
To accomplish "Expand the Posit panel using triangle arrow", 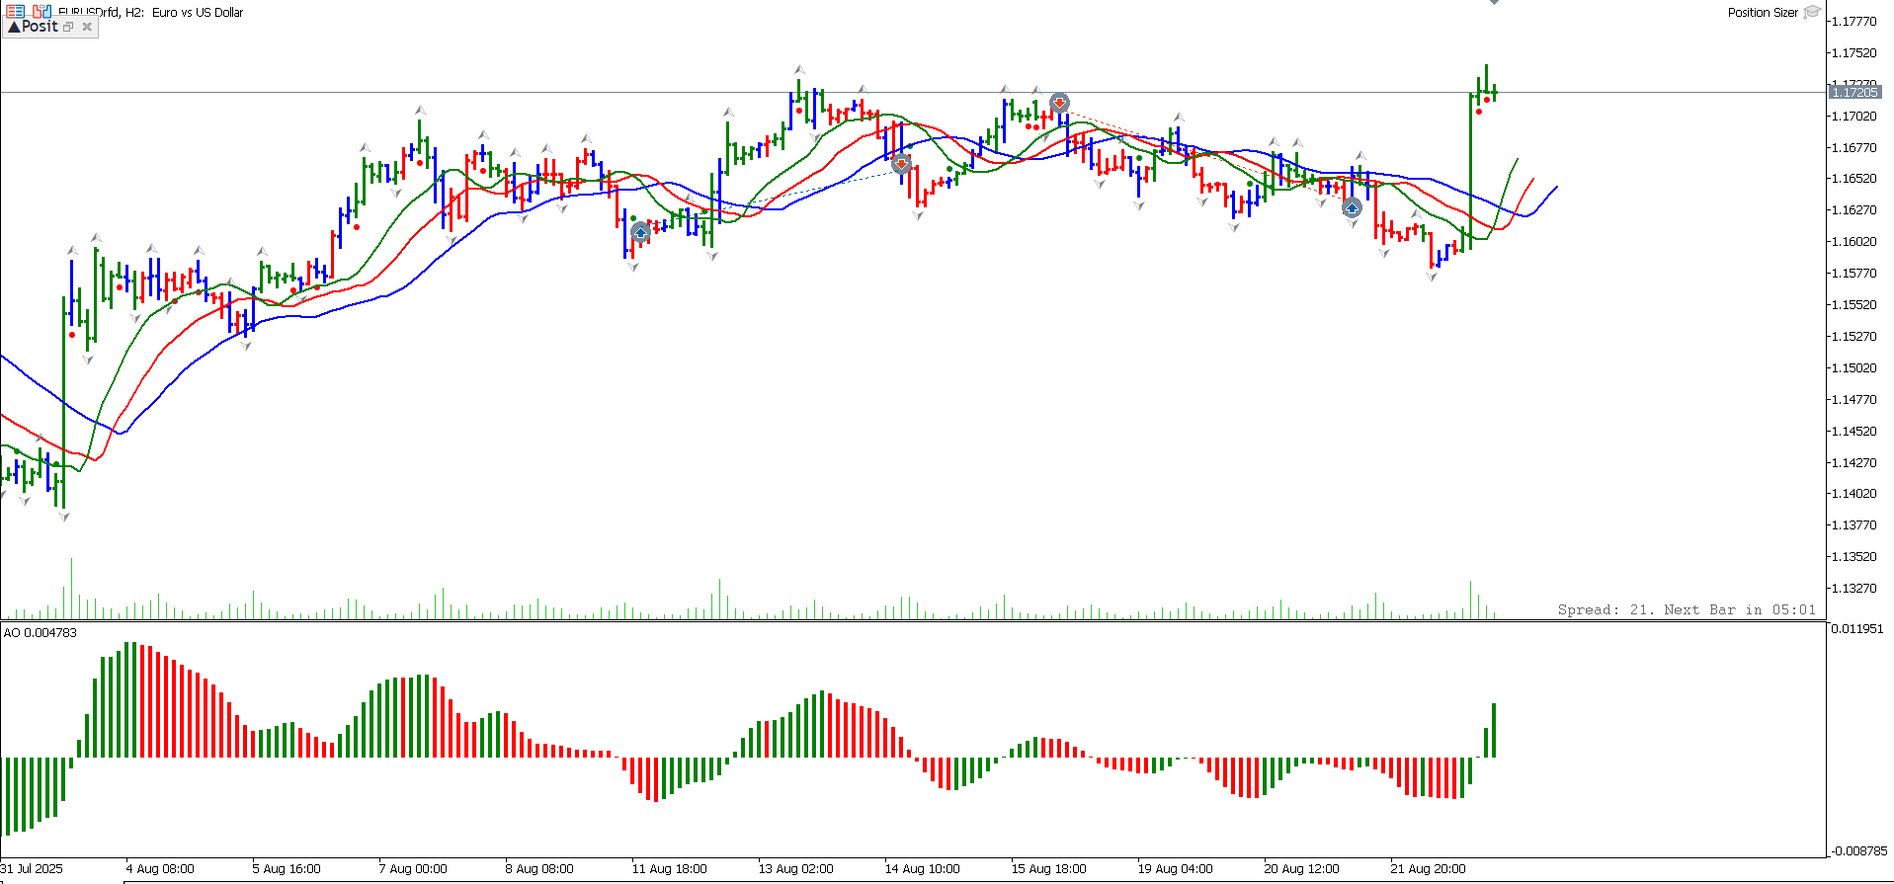I will [x=14, y=27].
